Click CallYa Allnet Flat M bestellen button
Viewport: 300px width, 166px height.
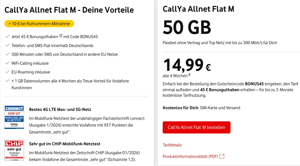[196, 127]
